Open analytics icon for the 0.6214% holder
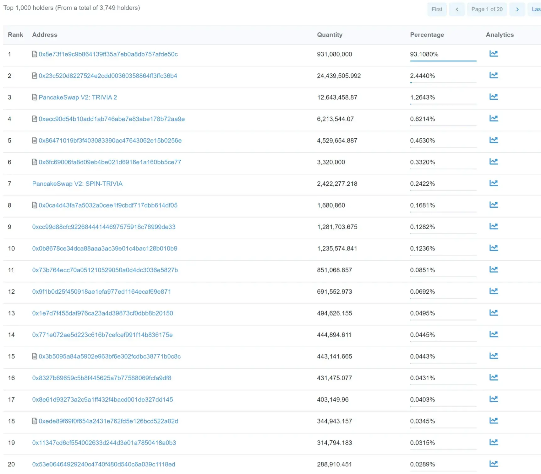Screen dimensions: 541x474 [493, 119]
